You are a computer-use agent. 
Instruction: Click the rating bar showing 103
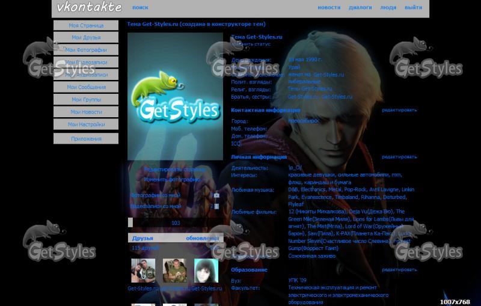point(175,223)
